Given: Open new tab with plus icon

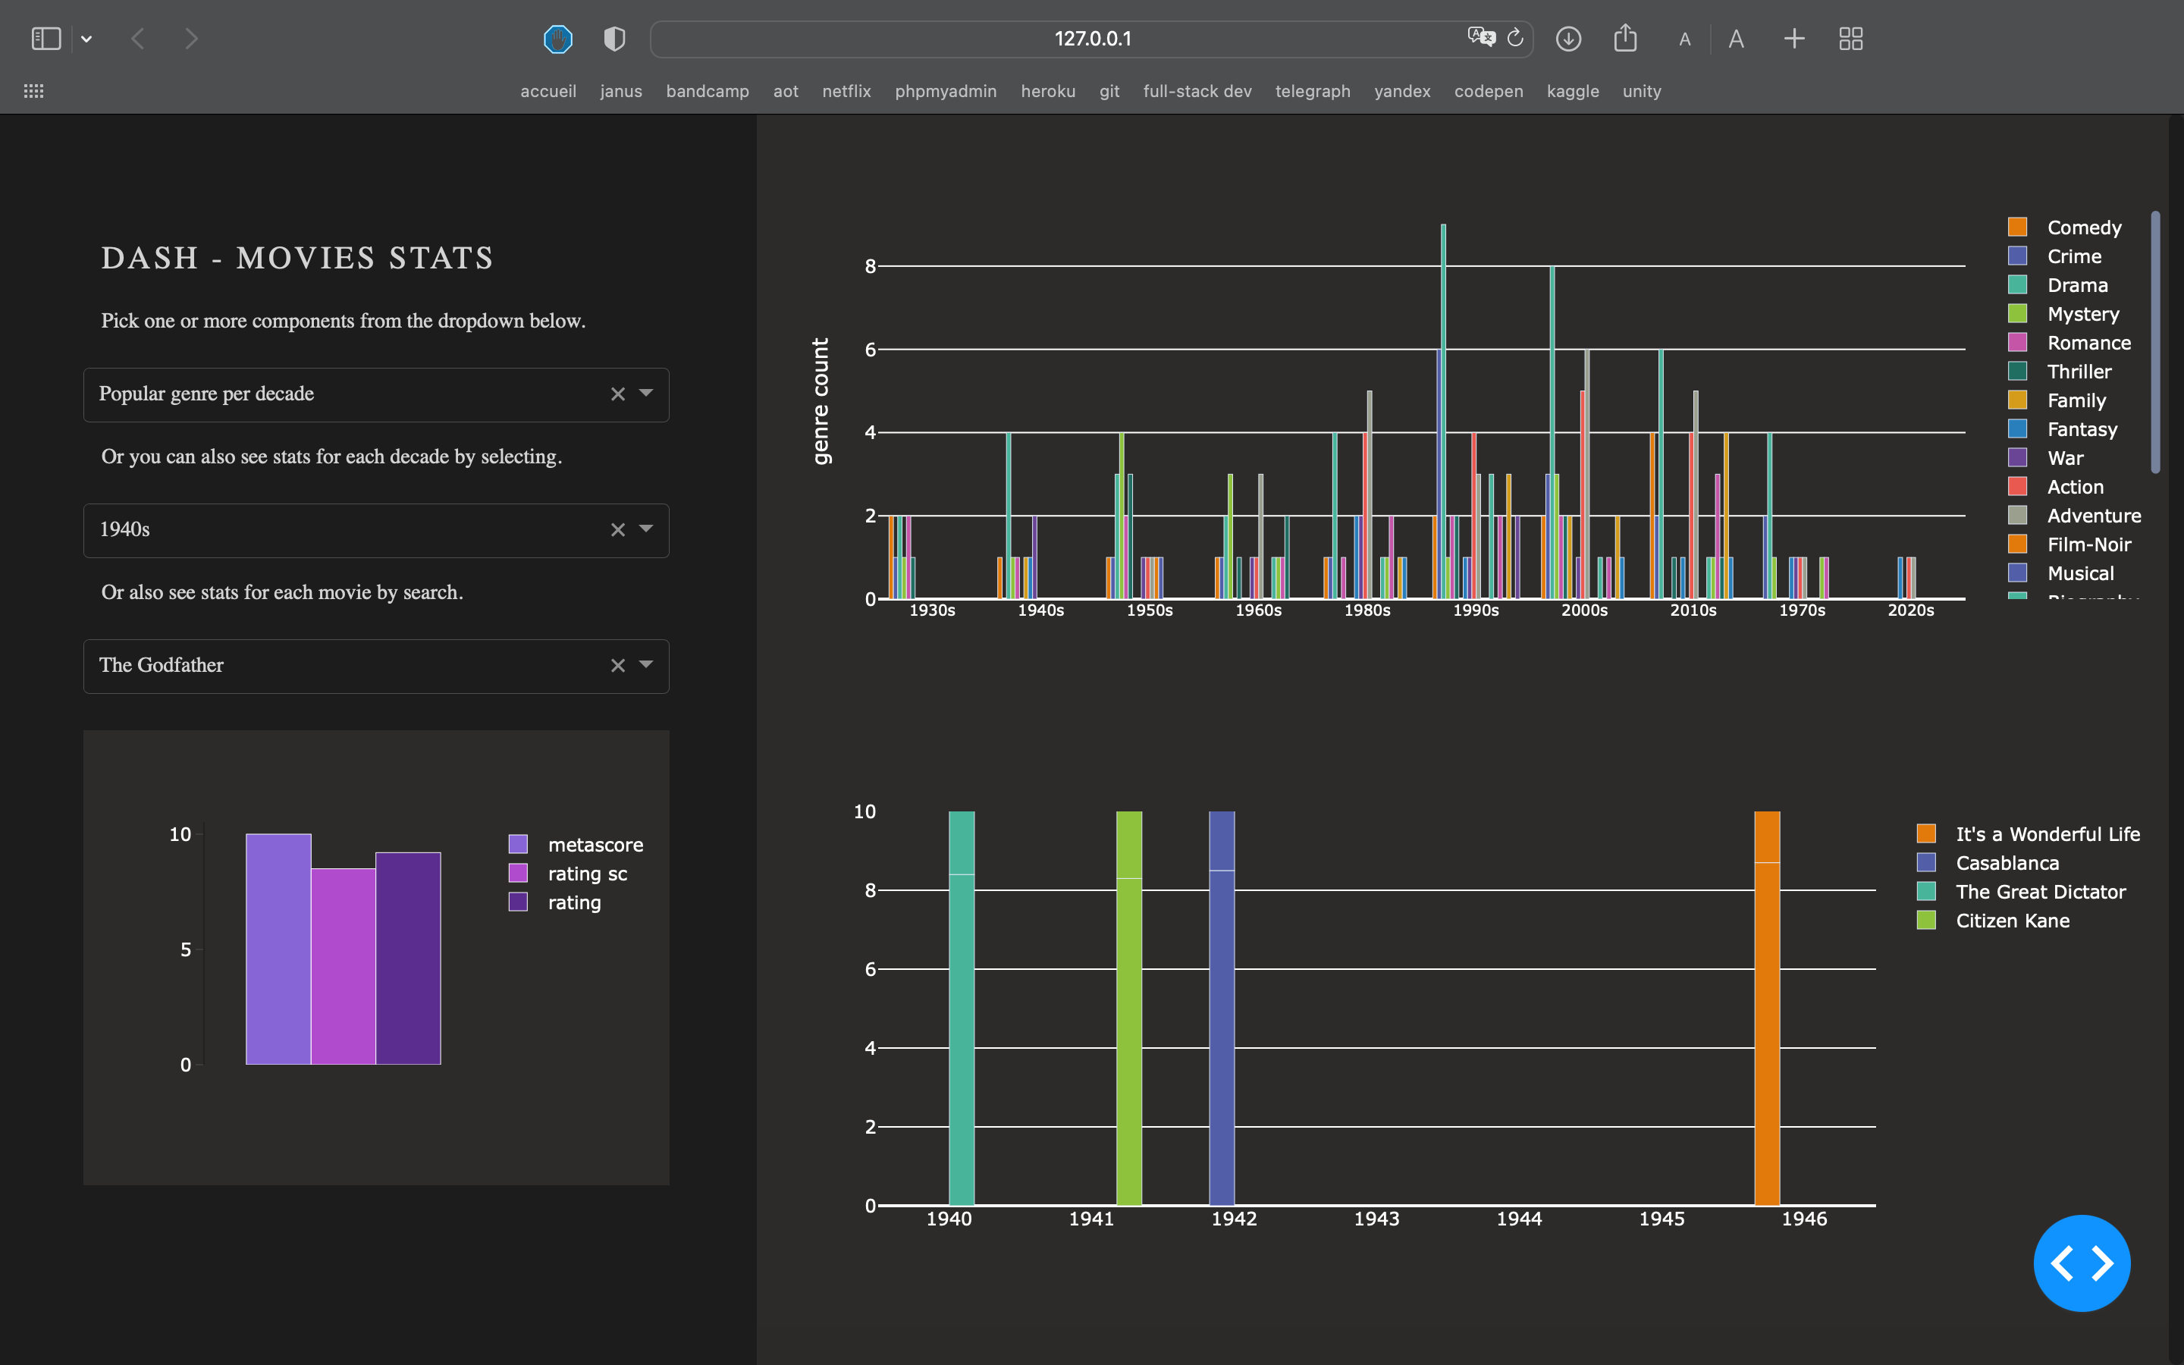Looking at the screenshot, I should pos(1794,39).
